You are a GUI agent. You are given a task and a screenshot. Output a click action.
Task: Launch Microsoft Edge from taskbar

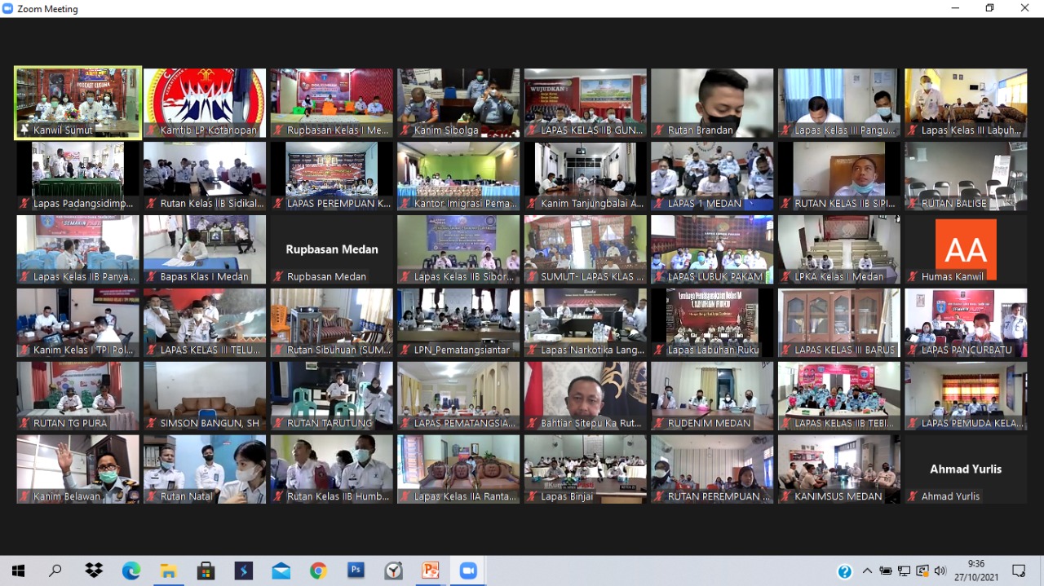tap(131, 571)
